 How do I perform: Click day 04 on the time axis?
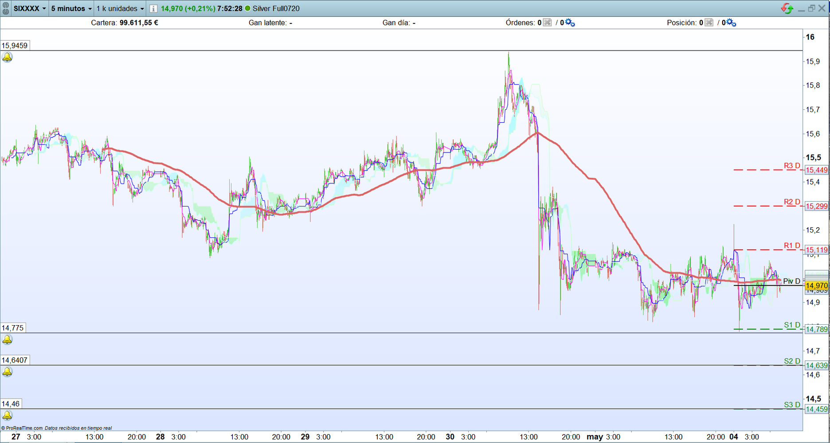click(734, 437)
